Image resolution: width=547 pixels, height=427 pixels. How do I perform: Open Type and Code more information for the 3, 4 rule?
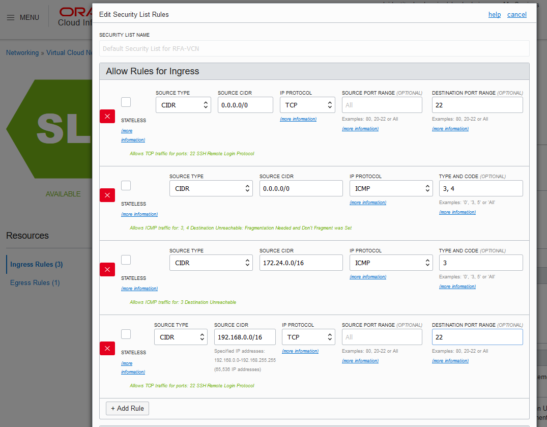(457, 212)
